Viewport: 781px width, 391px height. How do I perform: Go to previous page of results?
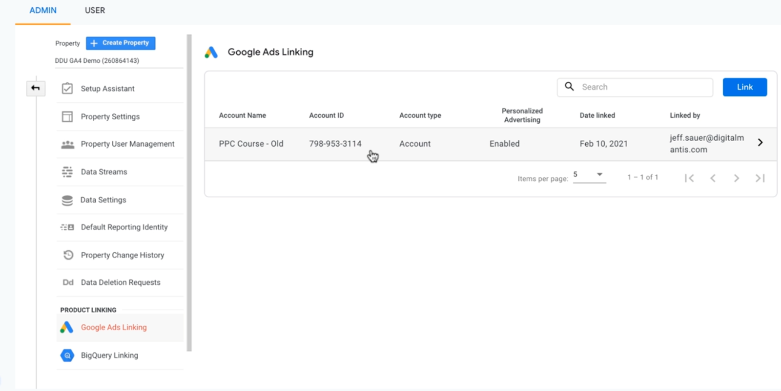[713, 178]
